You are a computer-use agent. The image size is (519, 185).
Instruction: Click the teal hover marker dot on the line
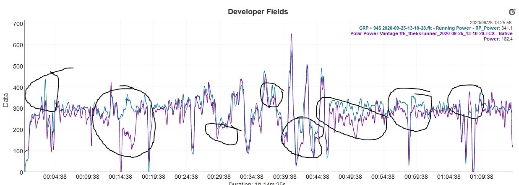[127, 100]
